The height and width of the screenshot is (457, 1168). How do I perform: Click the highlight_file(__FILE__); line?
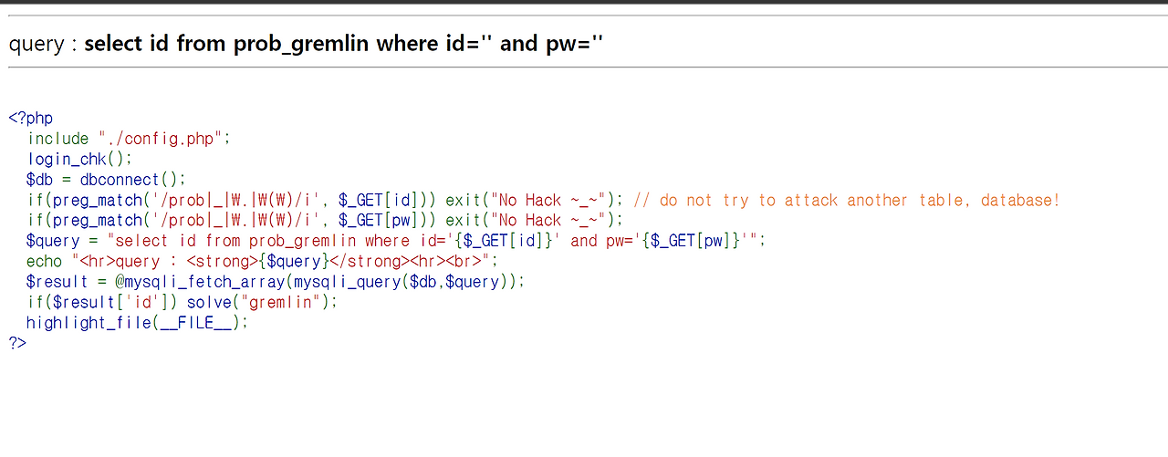pyautogui.click(x=138, y=323)
